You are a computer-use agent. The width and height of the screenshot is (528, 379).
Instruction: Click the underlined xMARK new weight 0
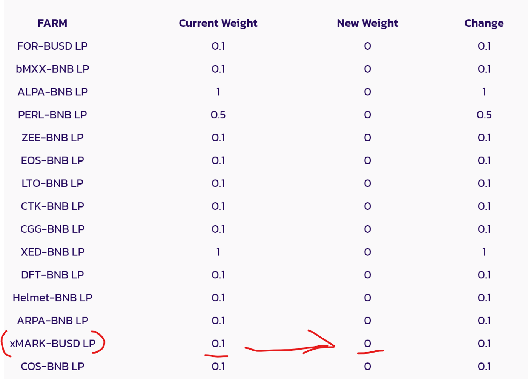tap(367, 344)
